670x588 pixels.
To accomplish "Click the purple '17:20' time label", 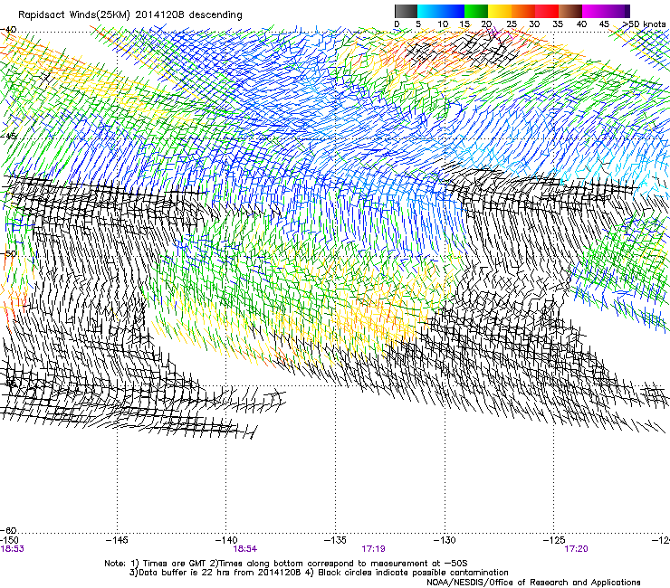I will pos(576,549).
